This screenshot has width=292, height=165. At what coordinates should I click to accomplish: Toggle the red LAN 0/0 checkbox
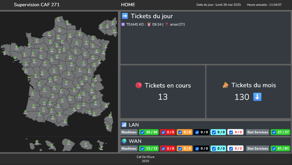point(163,132)
